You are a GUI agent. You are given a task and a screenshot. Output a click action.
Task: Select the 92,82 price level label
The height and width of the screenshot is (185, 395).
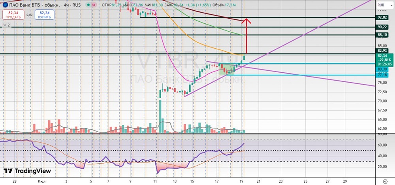[382, 17]
